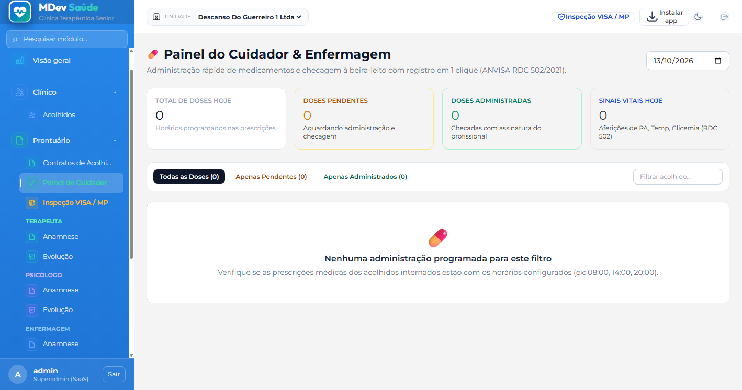The width and height of the screenshot is (742, 390).
Task: Collapse the Prontuário section chevron
Action: coord(115,141)
